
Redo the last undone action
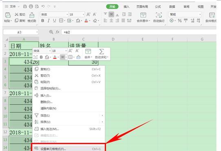click(x=49, y=7)
